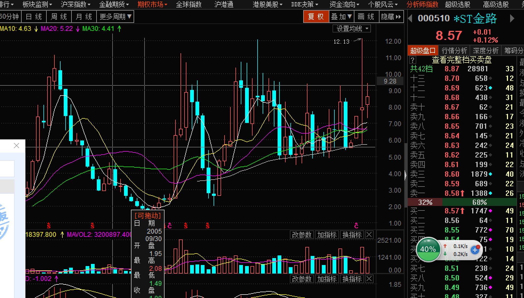The height and width of the screenshot is (298, 524).
Task: Open the 更多周期 dropdown
Action: pyautogui.click(x=115, y=17)
